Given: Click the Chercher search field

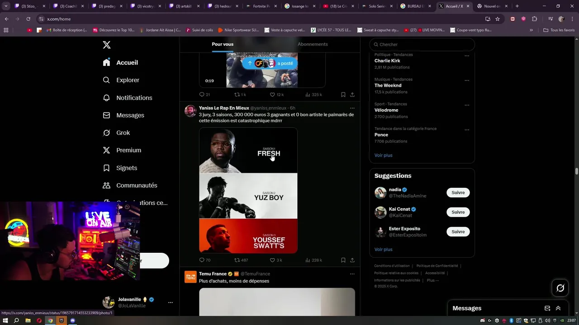Looking at the screenshot, I should [422, 44].
